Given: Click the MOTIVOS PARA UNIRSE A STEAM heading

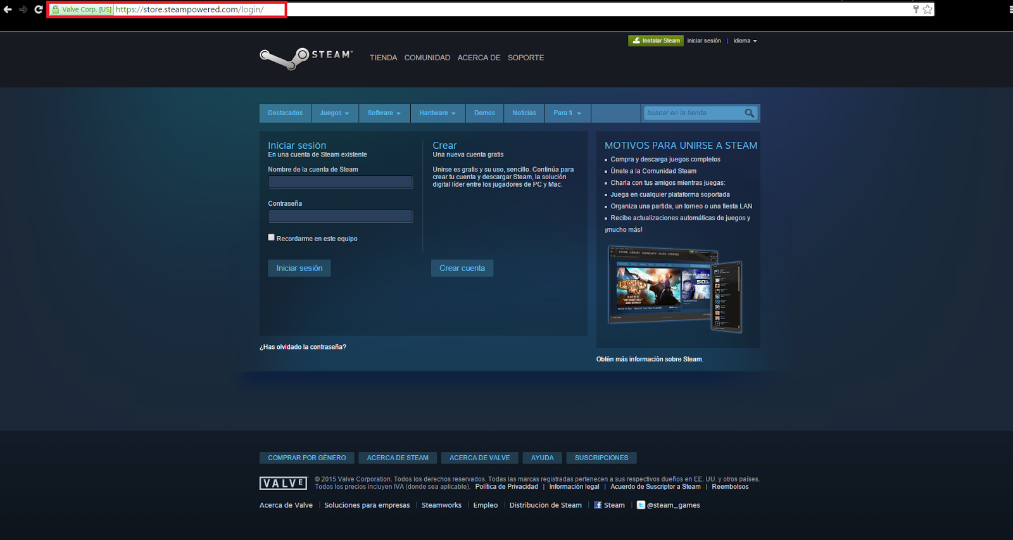Looking at the screenshot, I should point(681,146).
